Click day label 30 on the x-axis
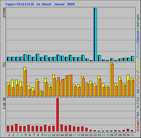This screenshot has width=141, height=138. tap(128, 135)
